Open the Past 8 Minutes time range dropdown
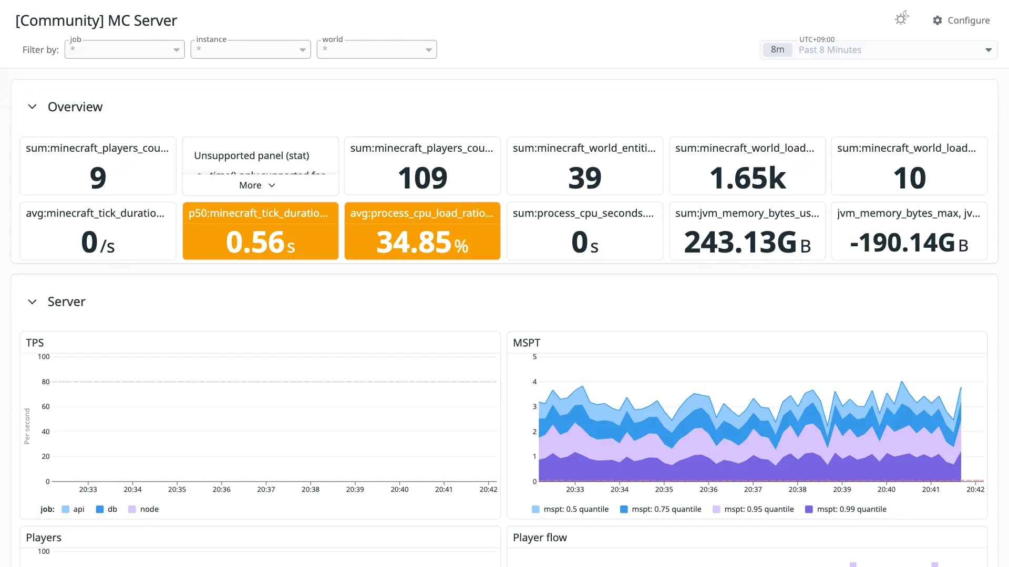Image resolution: width=1009 pixels, height=567 pixels. pos(879,50)
